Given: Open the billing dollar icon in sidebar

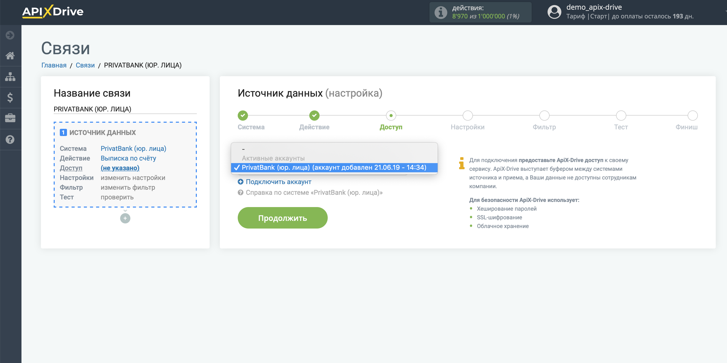Looking at the screenshot, I should [x=10, y=98].
